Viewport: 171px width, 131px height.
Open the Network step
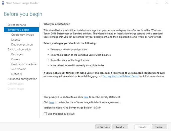tap(16, 74)
